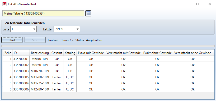The width and height of the screenshot is (216, 101).
Task: Maximize the HiCAD-Normteiltest window
Action: click(198, 4)
